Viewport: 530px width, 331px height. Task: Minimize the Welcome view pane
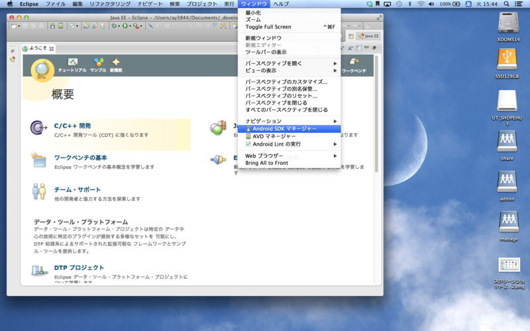(x=367, y=48)
